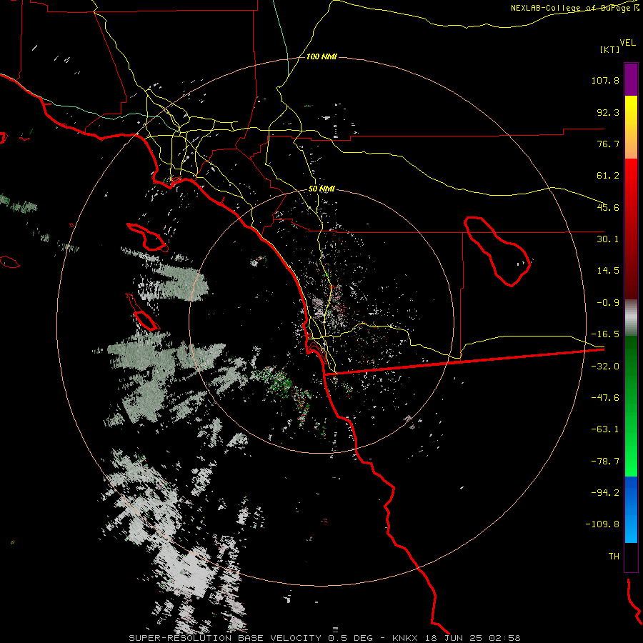Click the -63.1 legend value

pos(605,429)
